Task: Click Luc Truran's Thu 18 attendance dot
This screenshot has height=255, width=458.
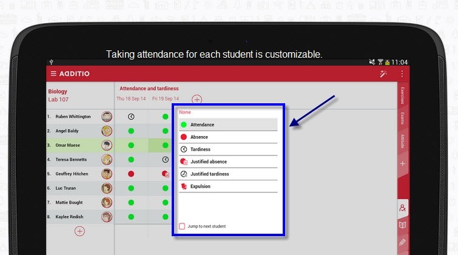Action: (131, 188)
